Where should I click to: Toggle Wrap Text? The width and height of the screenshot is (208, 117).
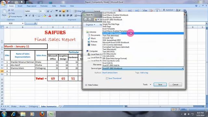[80, 11]
